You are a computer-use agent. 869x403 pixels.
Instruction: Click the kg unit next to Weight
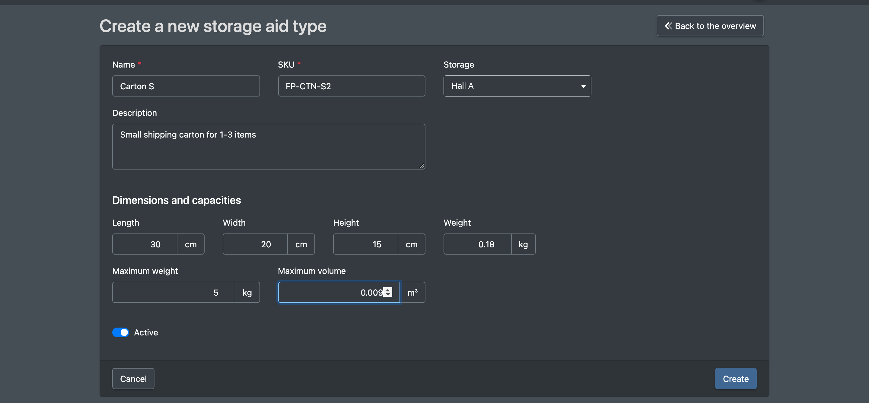click(523, 244)
